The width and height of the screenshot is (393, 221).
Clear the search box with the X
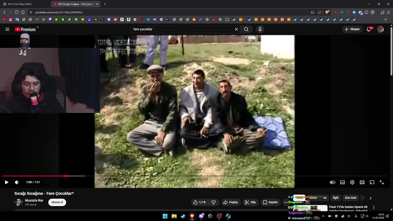[x=236, y=29]
